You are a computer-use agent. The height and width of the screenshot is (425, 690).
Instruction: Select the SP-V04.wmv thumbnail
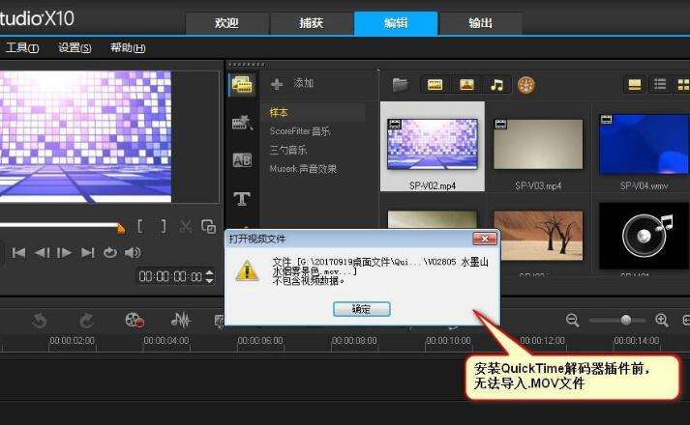(x=644, y=147)
